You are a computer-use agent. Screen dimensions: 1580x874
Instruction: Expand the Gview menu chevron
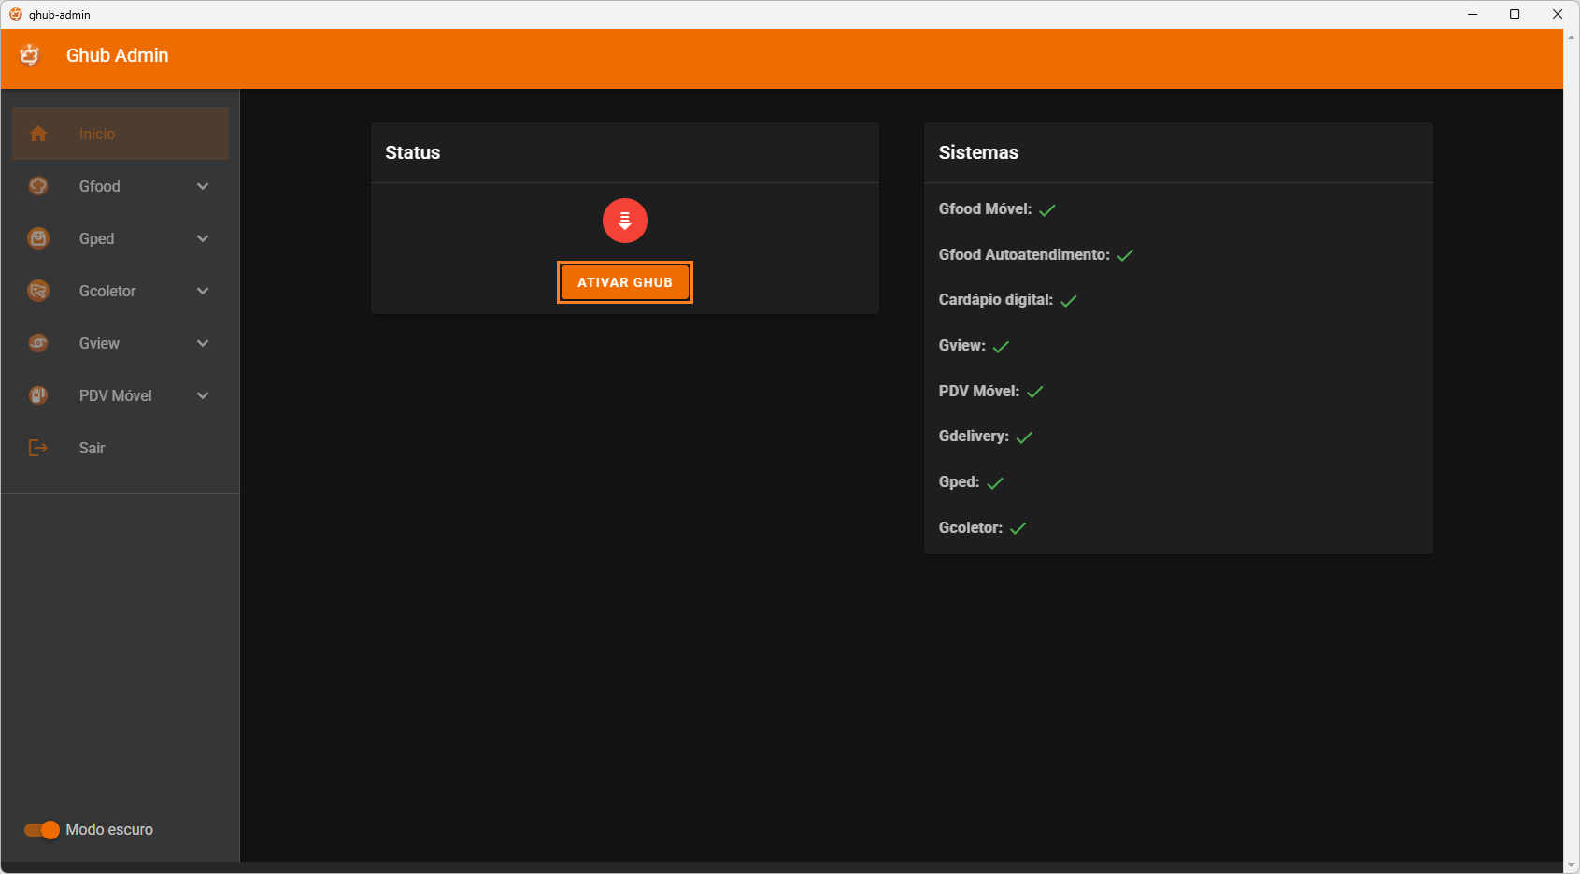coord(203,343)
